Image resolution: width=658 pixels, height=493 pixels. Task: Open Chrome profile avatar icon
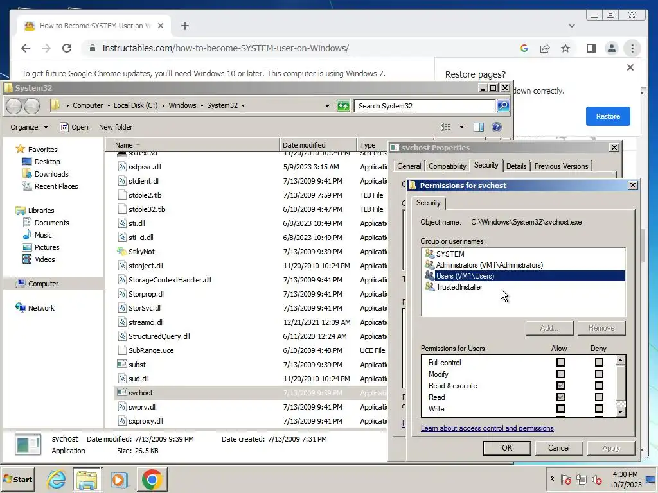click(x=612, y=48)
